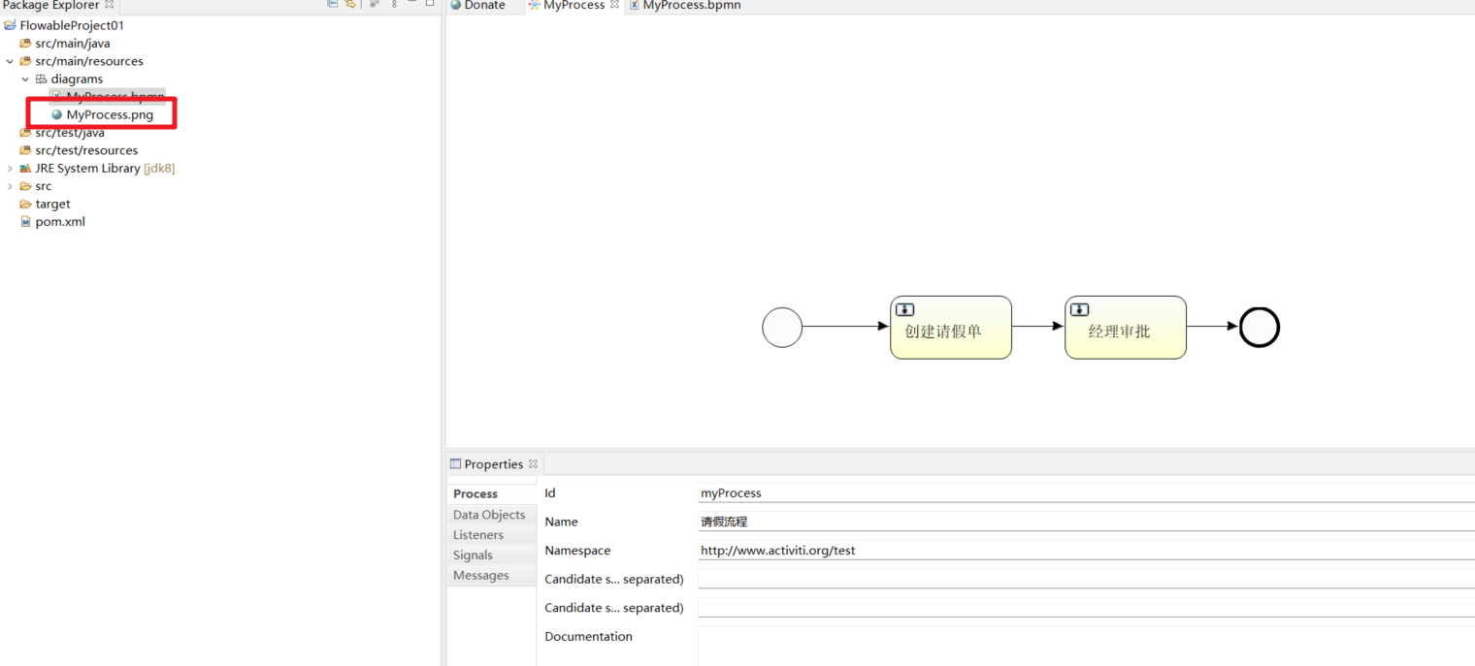Collapse the src/main/resources folder

point(10,60)
